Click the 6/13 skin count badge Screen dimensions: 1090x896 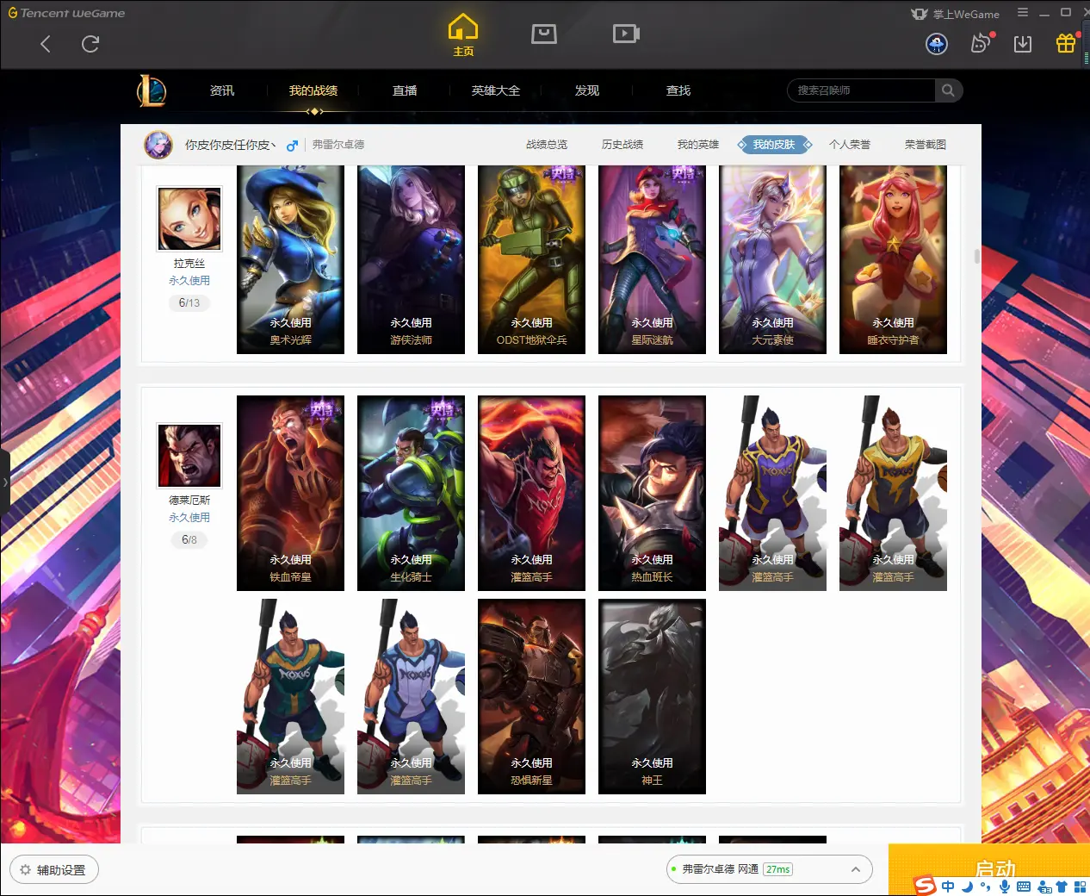pyautogui.click(x=189, y=302)
